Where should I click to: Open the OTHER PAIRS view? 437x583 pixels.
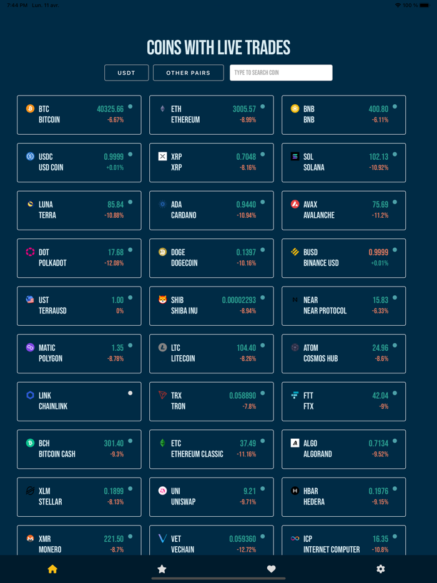pos(188,72)
